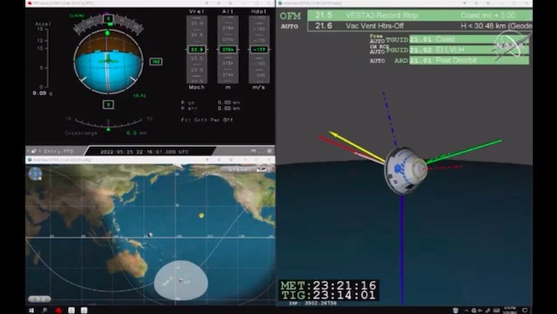The height and width of the screenshot is (314, 557).
Task: Select the Entry PFD tab label
Action: pos(59,152)
